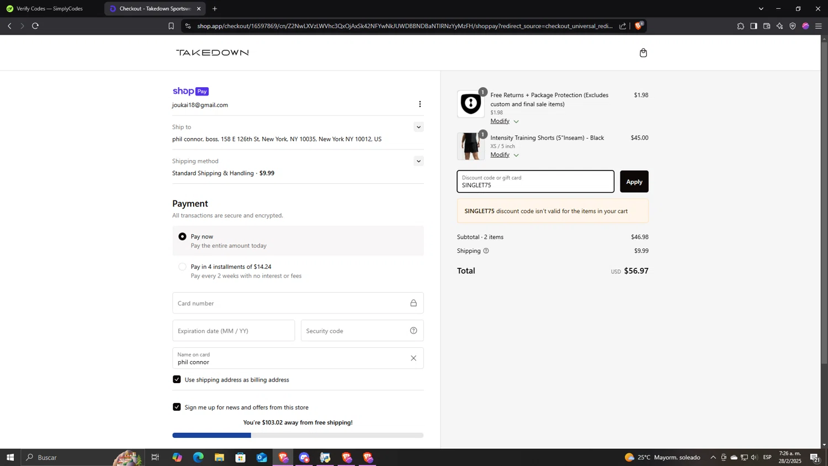Click the bookmark this page icon

point(171,26)
